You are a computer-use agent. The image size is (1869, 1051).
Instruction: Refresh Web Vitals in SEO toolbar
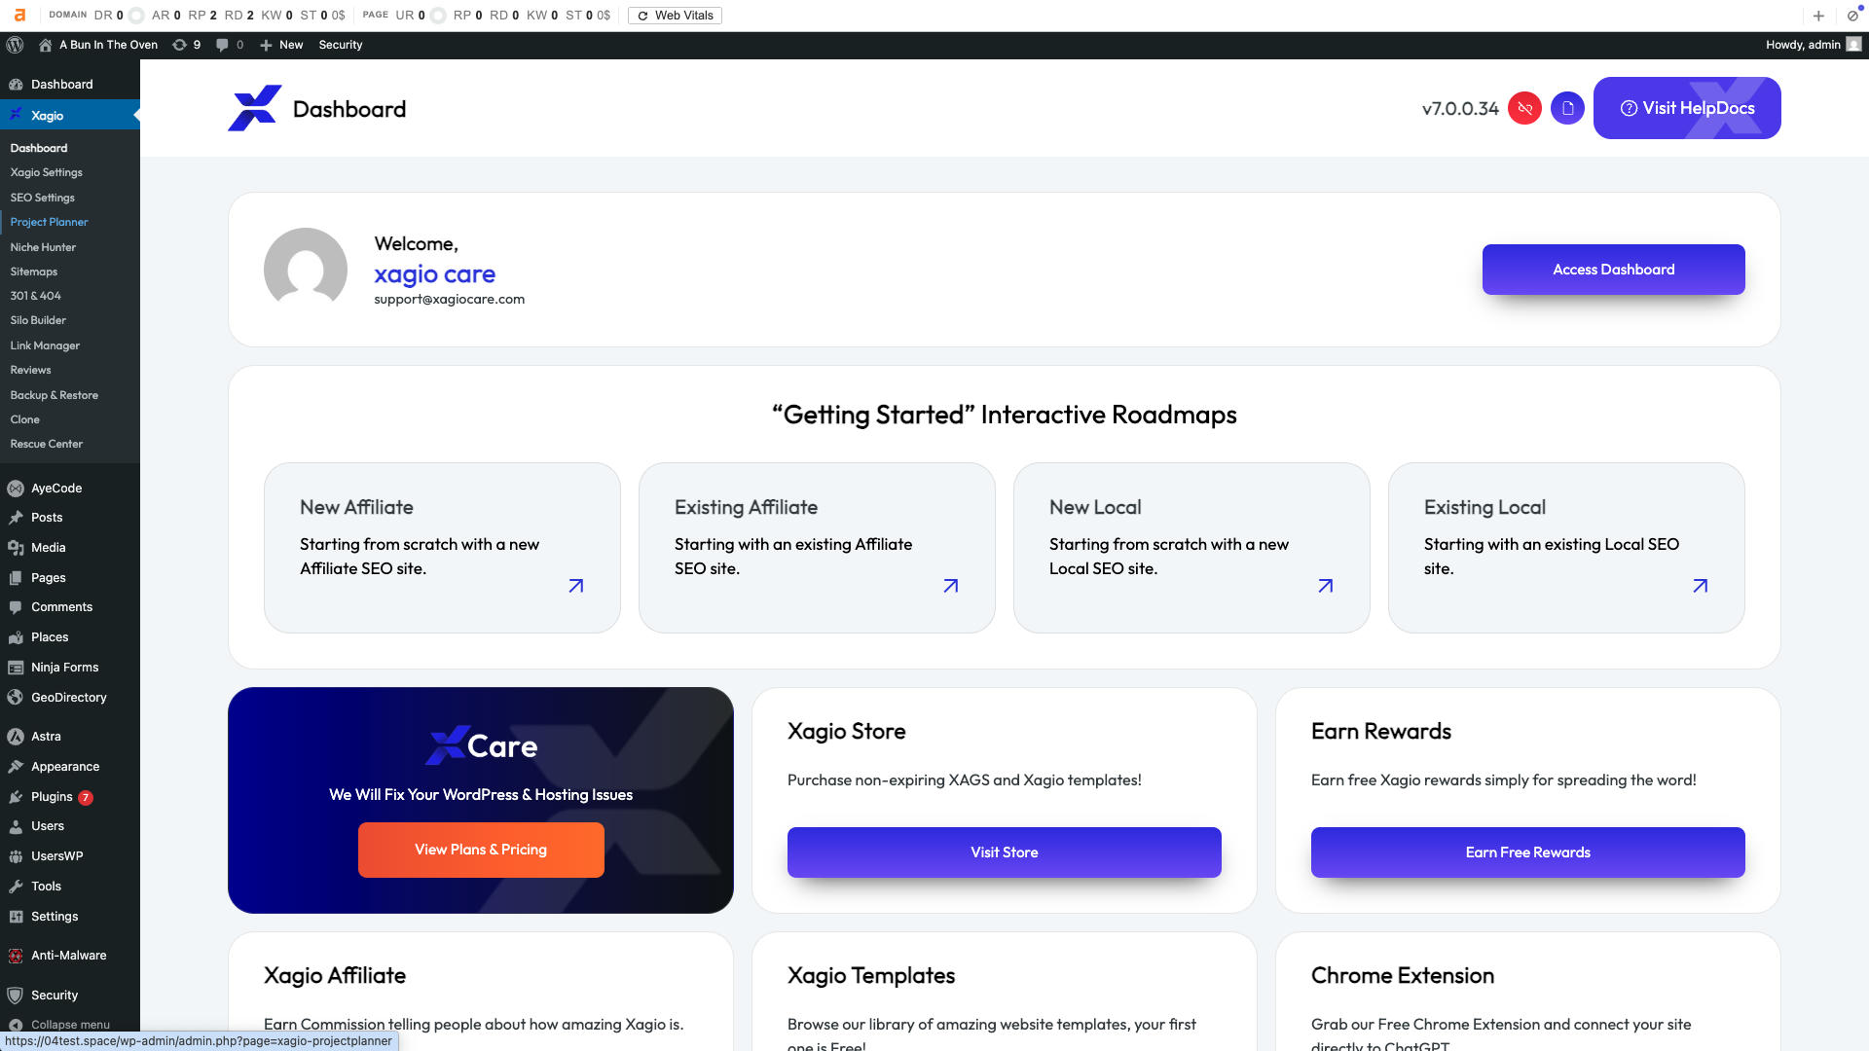pos(675,16)
